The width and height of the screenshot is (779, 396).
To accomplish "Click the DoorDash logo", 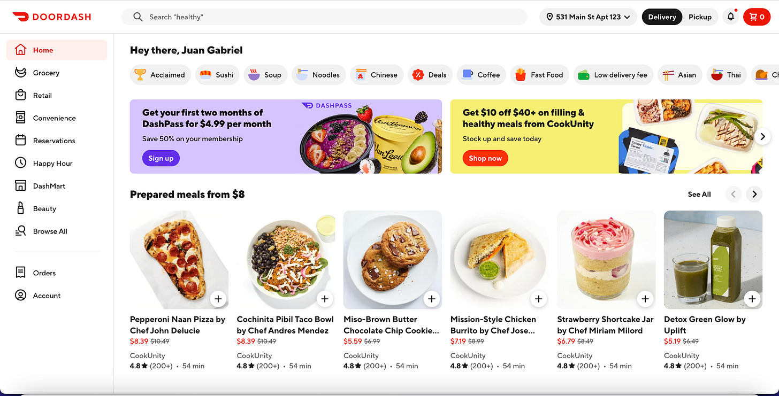I will pyautogui.click(x=52, y=17).
